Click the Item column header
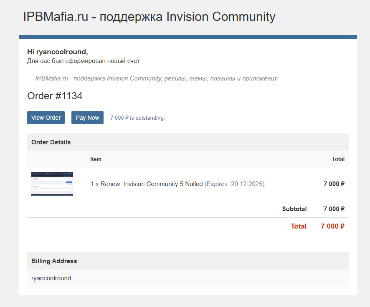Screen dimensions: 370x307 (x=96, y=159)
